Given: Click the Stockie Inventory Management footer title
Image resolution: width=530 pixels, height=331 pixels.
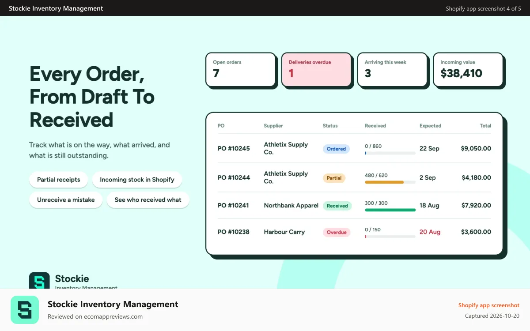Looking at the screenshot, I should [113, 304].
